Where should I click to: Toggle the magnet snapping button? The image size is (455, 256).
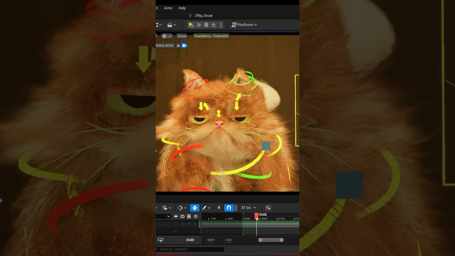229,208
